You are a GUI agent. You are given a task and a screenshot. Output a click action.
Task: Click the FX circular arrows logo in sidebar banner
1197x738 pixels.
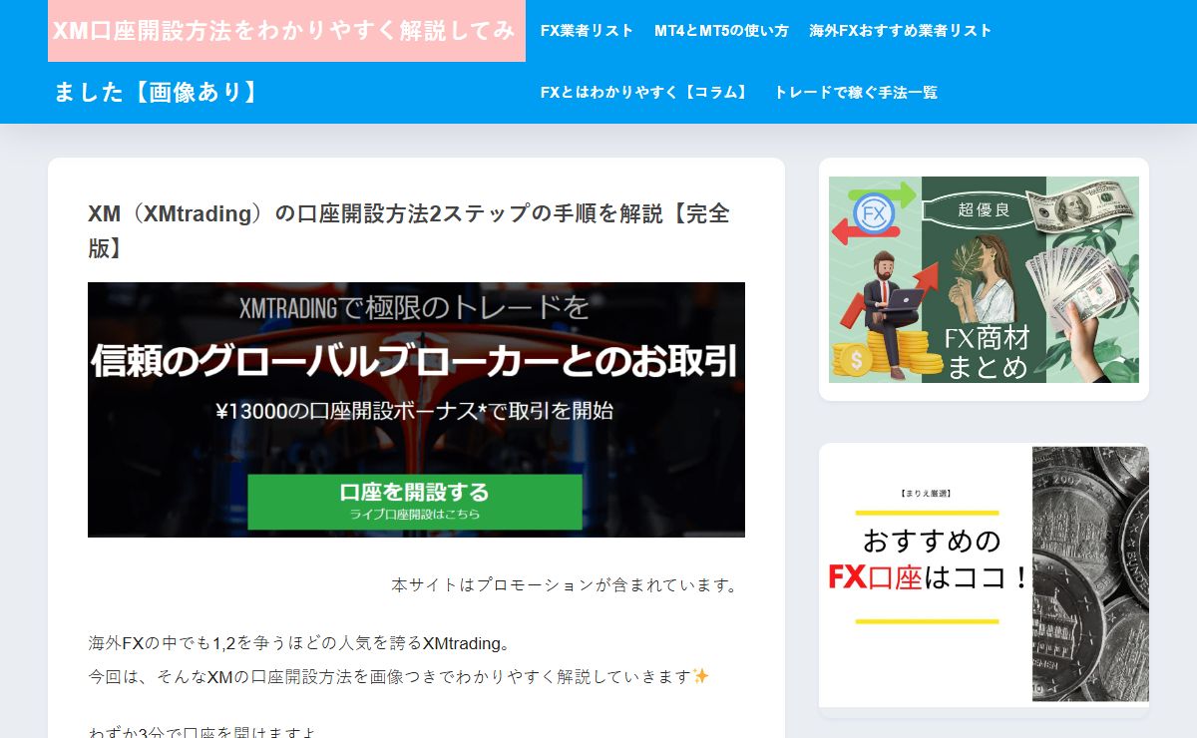pos(874,212)
